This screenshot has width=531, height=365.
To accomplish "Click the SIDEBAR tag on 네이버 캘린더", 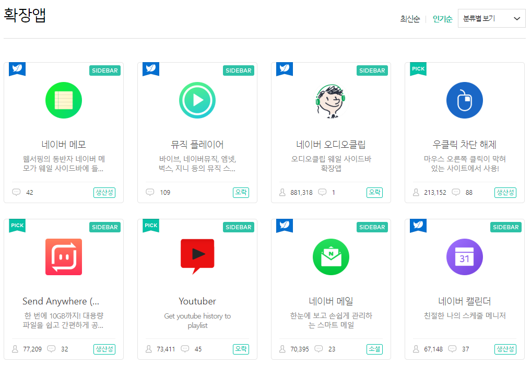I will pos(506,227).
